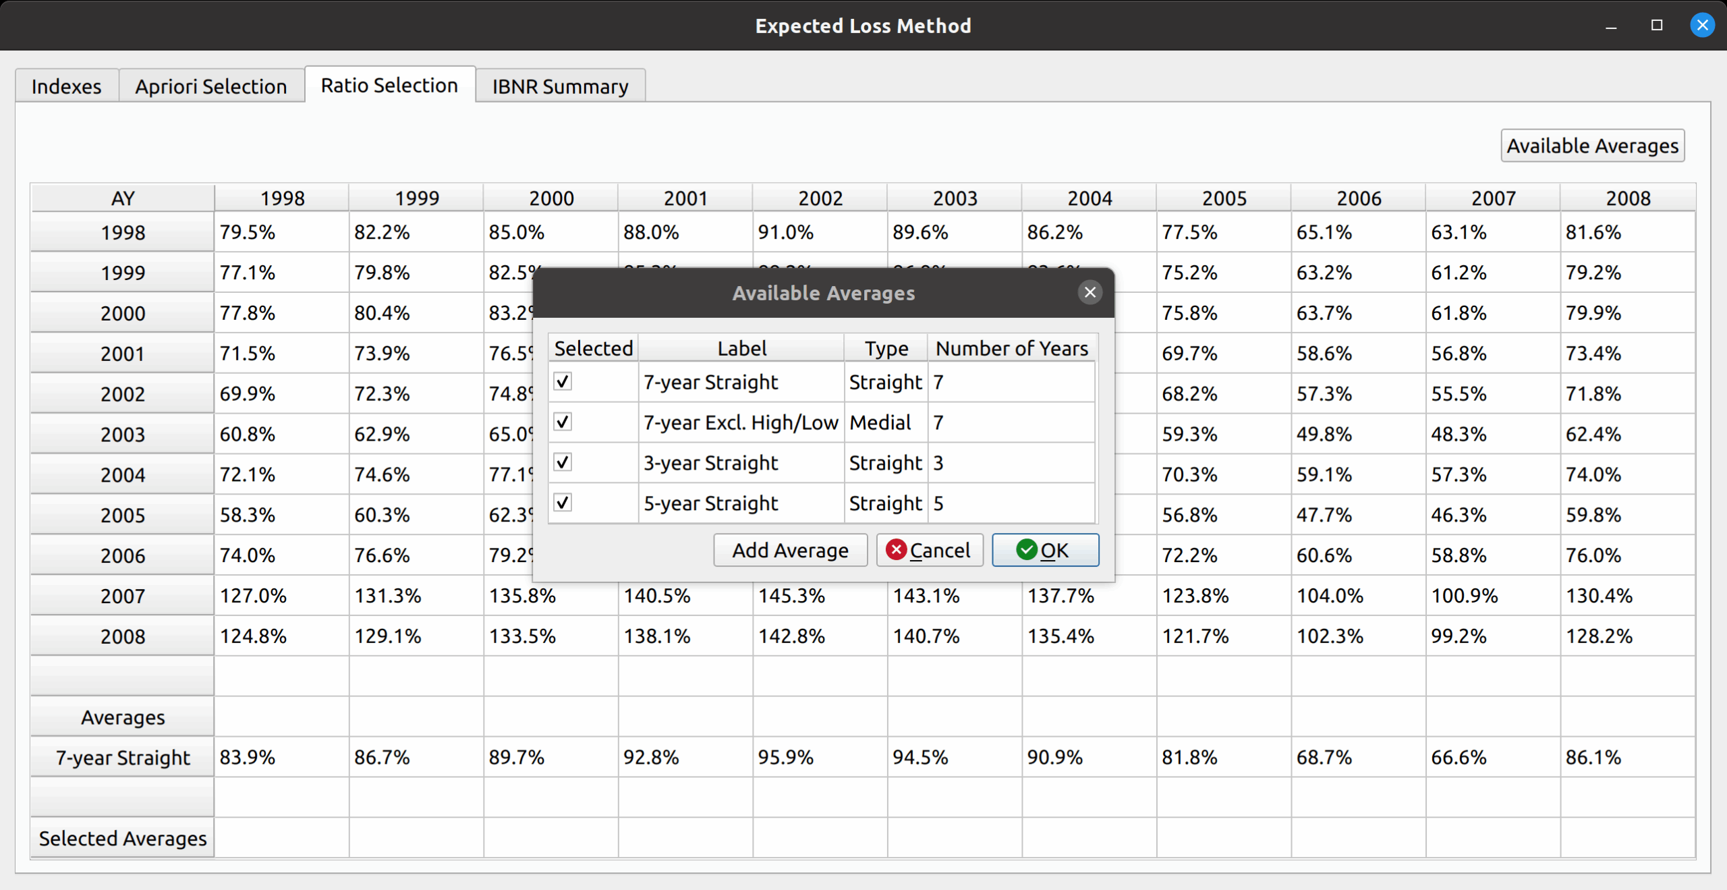Toggle the 7-year Excl. High/Low checkbox
Viewport: 1727px width, 890px height.
[563, 422]
